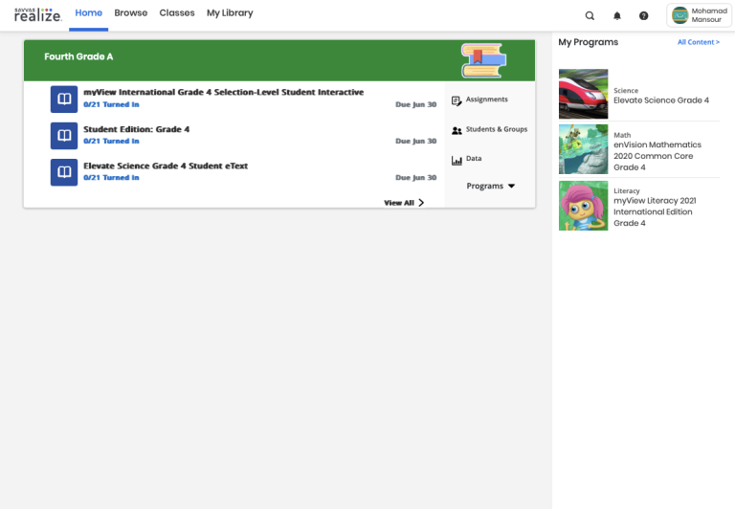Open myView International Grade 4 assignment
This screenshot has width=735, height=509.
pyautogui.click(x=223, y=92)
